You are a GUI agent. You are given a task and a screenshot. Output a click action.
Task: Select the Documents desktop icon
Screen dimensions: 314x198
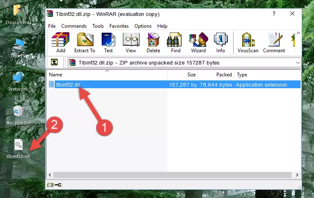[19, 15]
